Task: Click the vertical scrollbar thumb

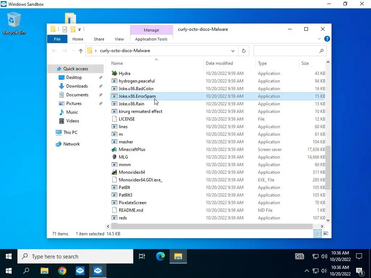Action: click(328, 168)
